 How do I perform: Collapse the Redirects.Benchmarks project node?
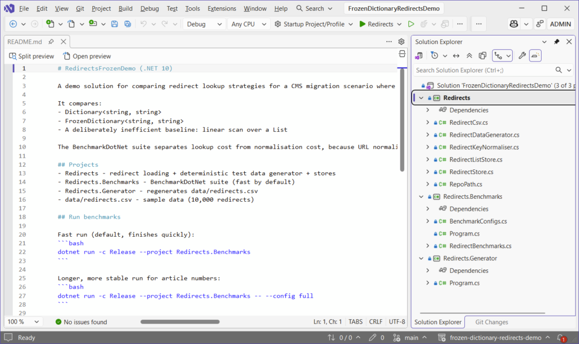[x=421, y=196]
